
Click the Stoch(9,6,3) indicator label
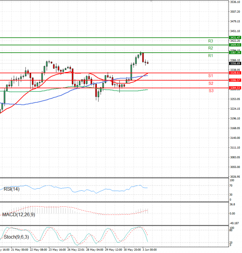coord(16,237)
